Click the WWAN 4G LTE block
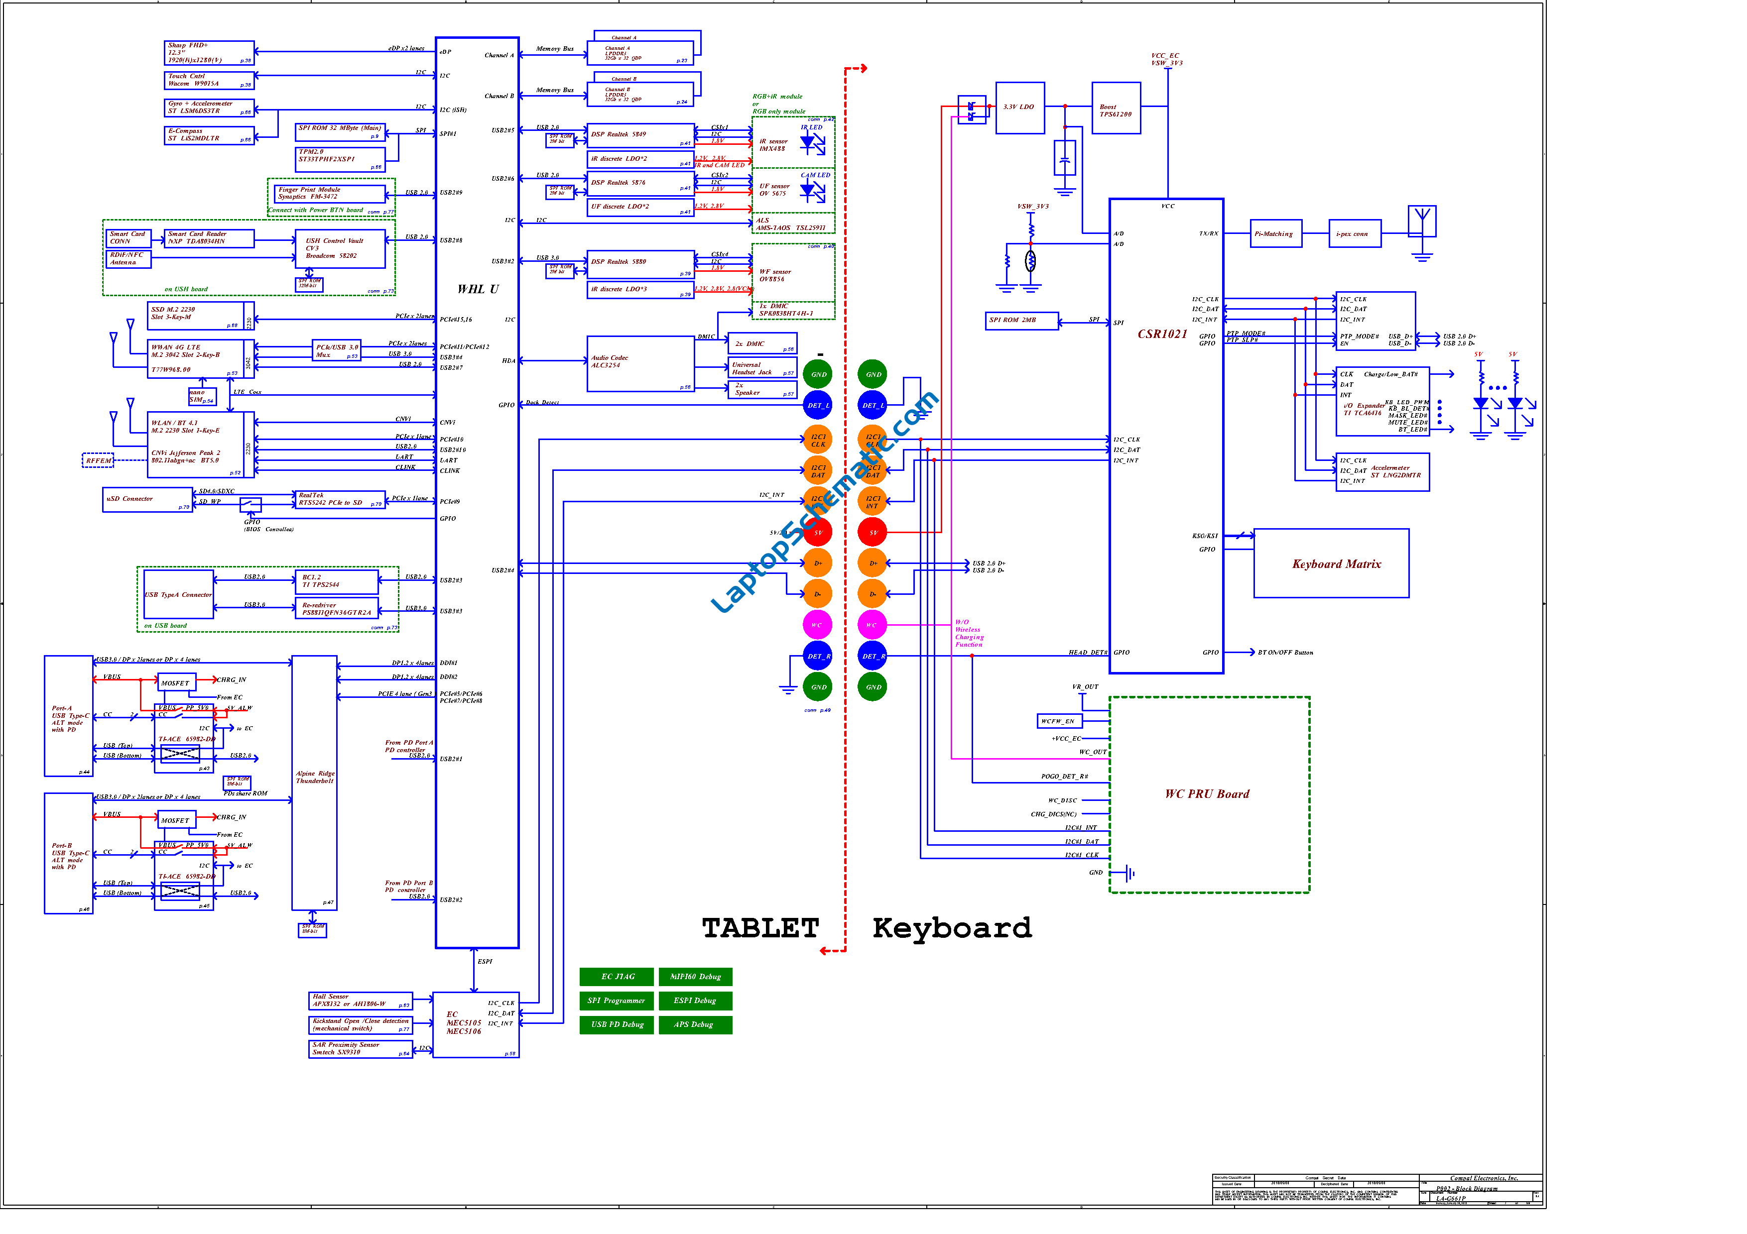Screen dimensions: 1747x1234 (201, 359)
